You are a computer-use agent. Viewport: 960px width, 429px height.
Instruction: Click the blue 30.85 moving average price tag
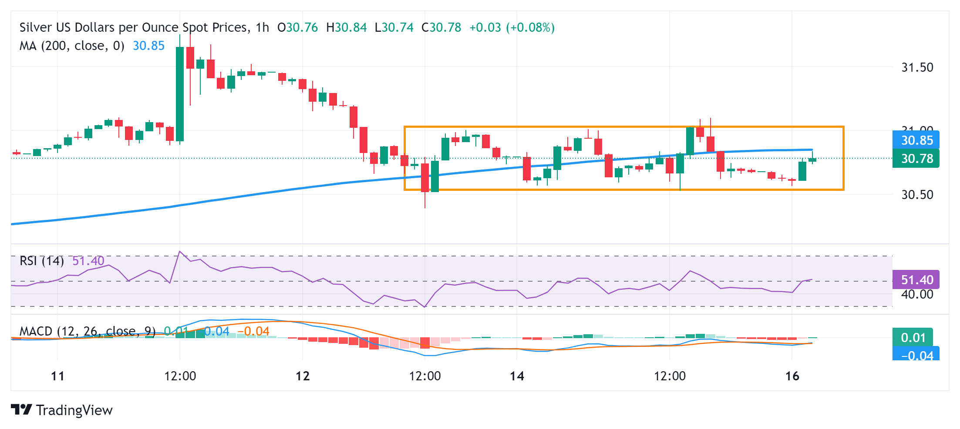tap(916, 140)
